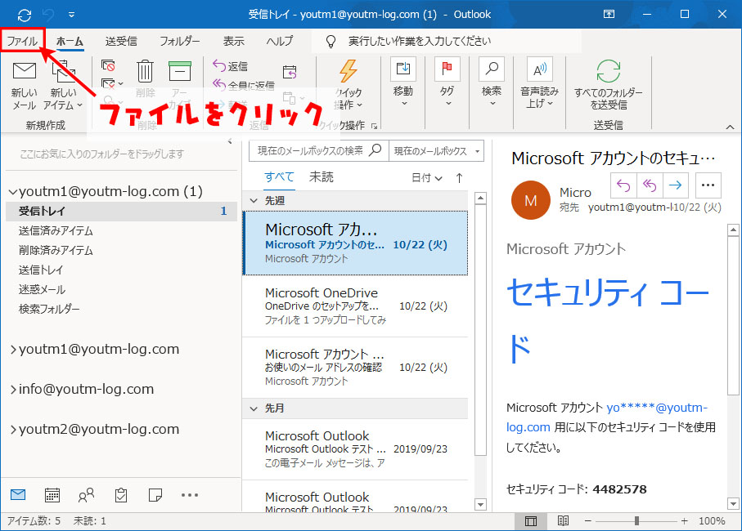Click the archive box icon in the ribbon
This screenshot has width=742, height=531.
click(x=180, y=71)
